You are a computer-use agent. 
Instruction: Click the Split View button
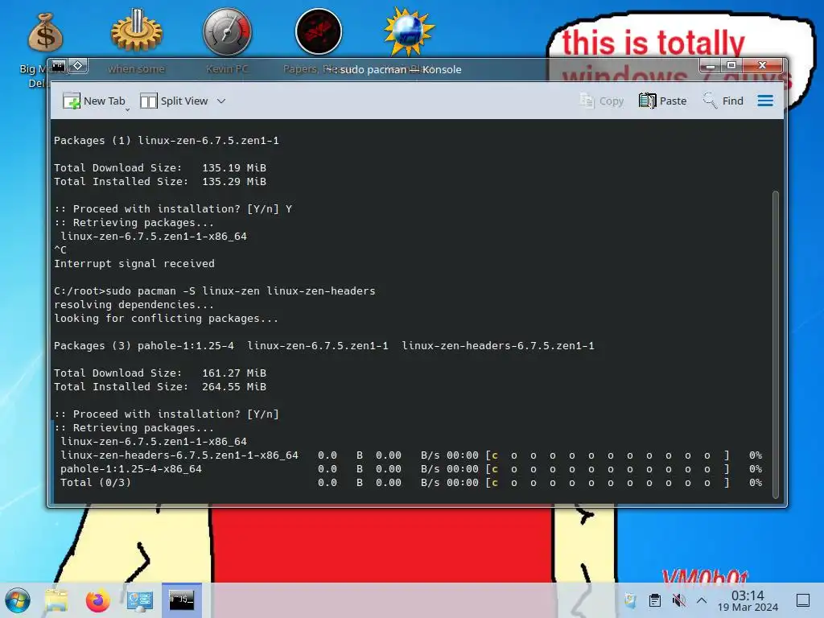tap(175, 101)
